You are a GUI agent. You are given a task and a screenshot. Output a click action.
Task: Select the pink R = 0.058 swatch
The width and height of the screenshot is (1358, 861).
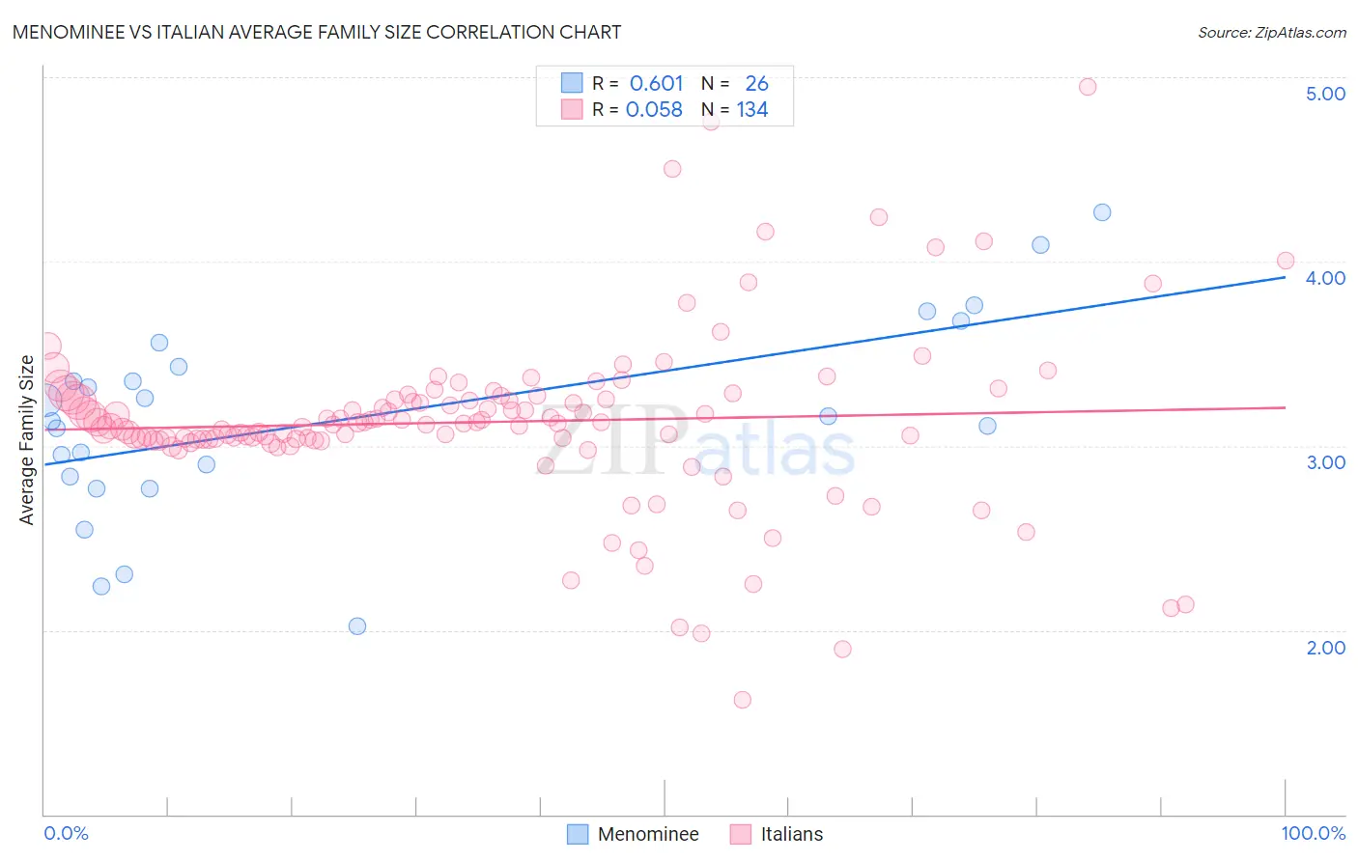coord(572,109)
